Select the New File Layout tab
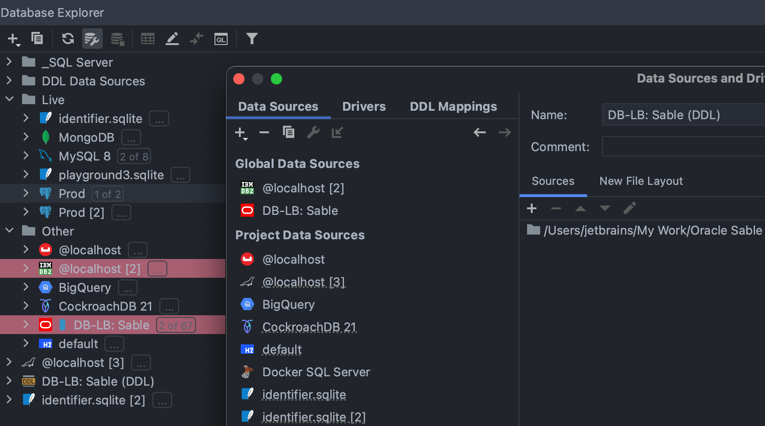Screen dimensions: 765x426 [641, 181]
